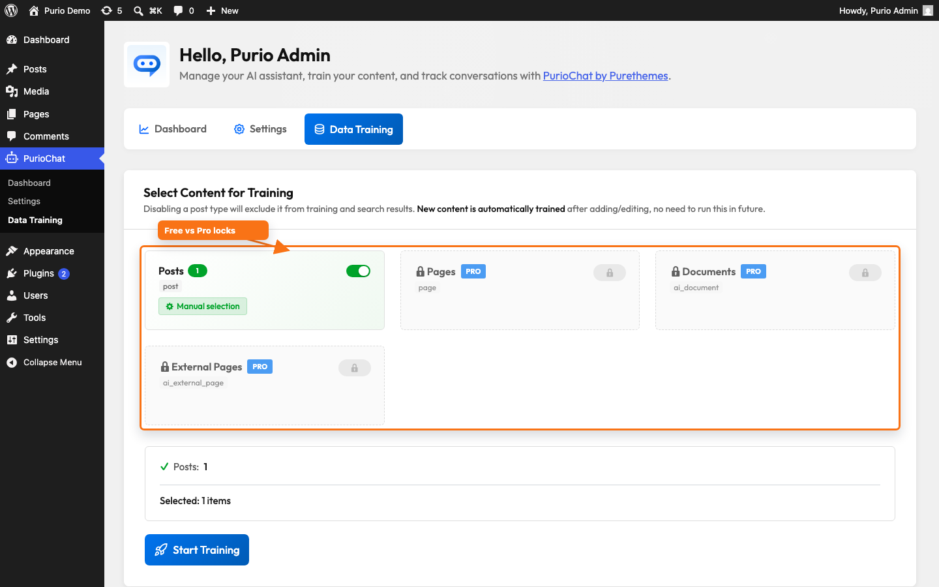Click the locked Documents toggle
The width and height of the screenshot is (939, 587).
click(x=865, y=273)
